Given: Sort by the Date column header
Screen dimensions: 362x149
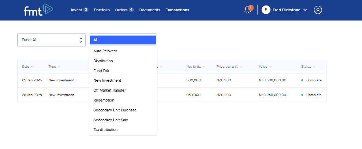Looking at the screenshot, I should click(28, 67).
